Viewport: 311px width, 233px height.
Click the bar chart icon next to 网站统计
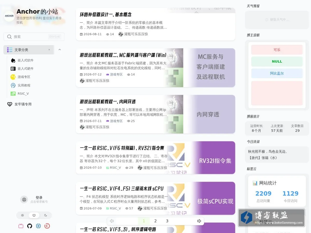[x=255, y=183]
